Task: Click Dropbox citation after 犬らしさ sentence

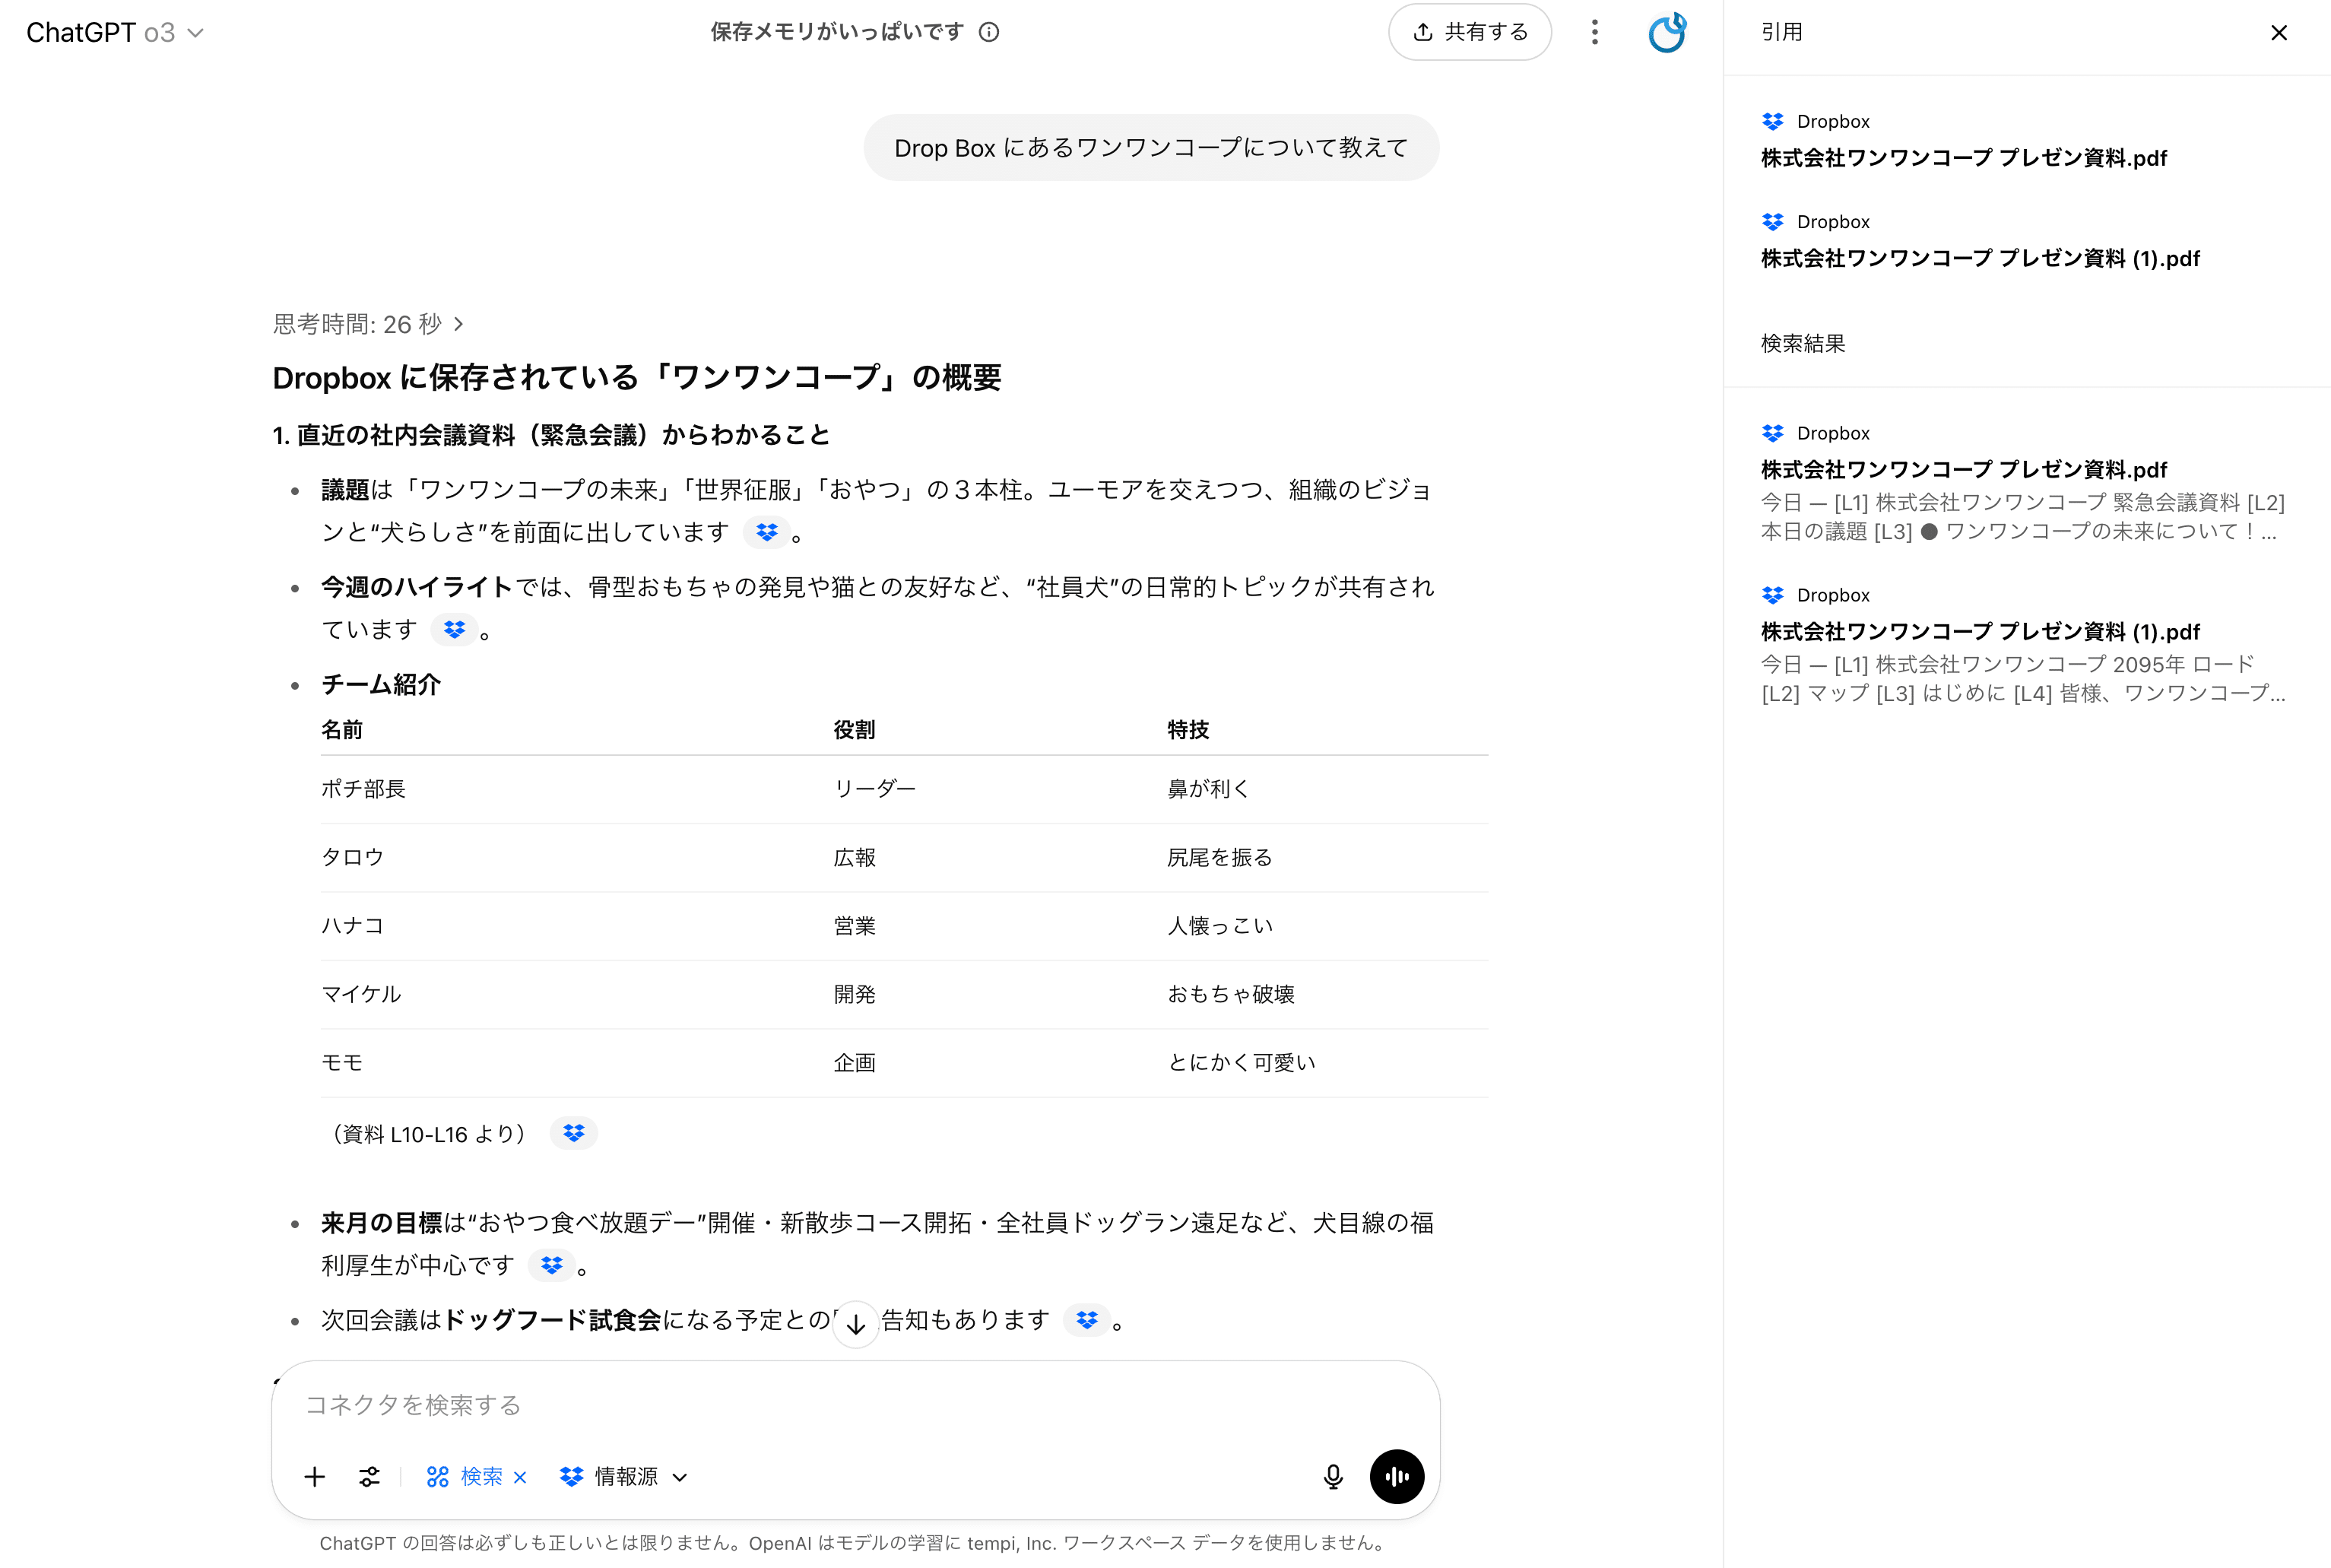Action: (766, 533)
